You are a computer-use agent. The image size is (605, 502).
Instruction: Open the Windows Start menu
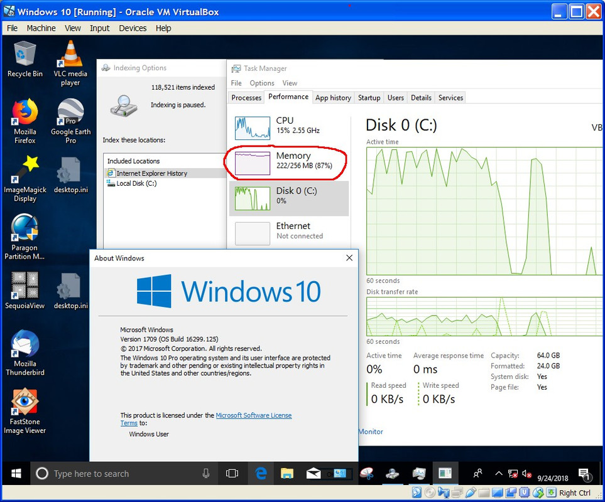(16, 474)
